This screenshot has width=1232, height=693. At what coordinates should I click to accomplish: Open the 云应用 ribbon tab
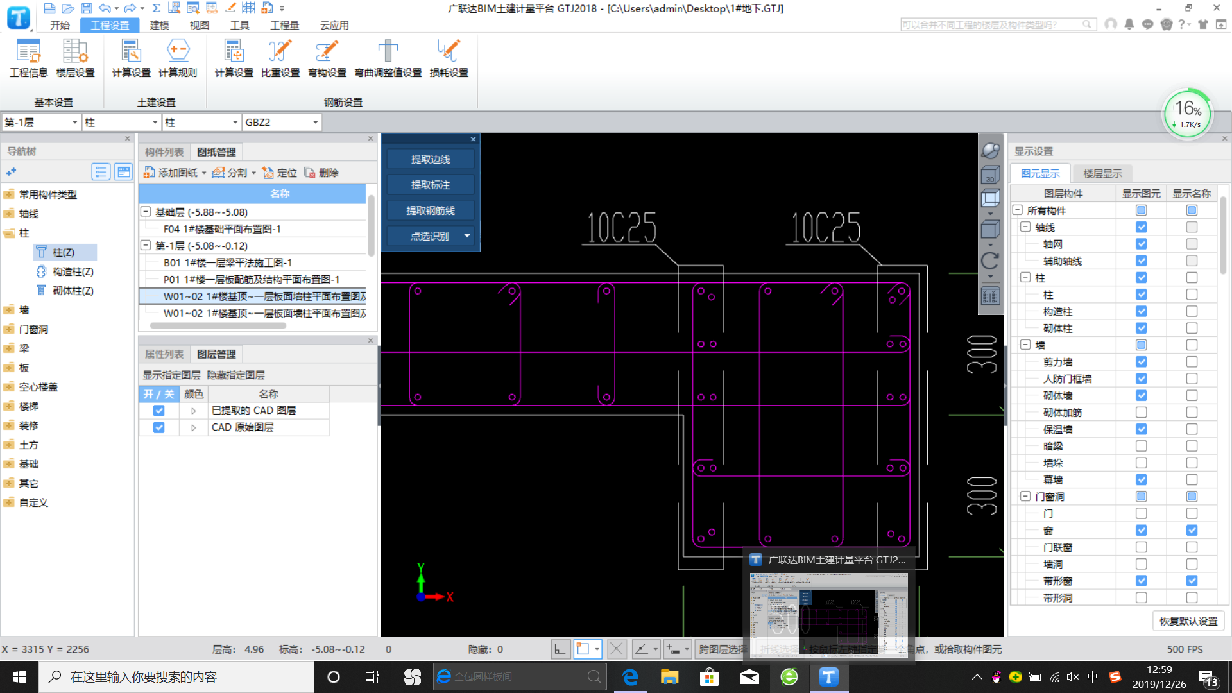pos(334,25)
